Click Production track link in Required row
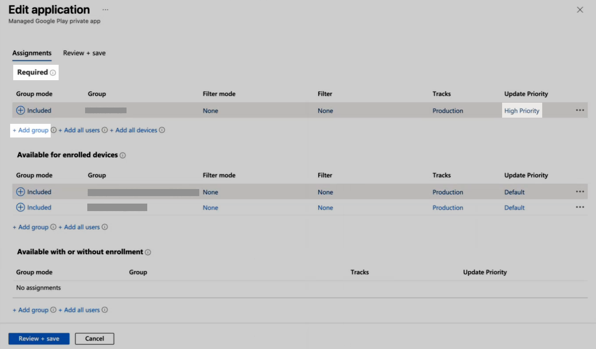The height and width of the screenshot is (349, 596). click(448, 111)
